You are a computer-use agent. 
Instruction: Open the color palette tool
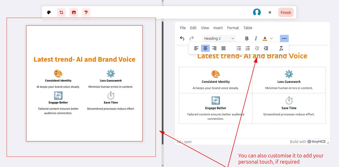(49, 12)
